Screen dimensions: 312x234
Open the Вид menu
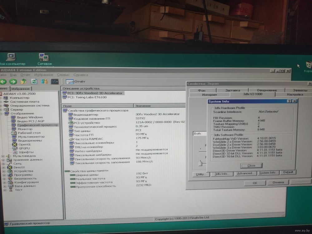point(13,75)
